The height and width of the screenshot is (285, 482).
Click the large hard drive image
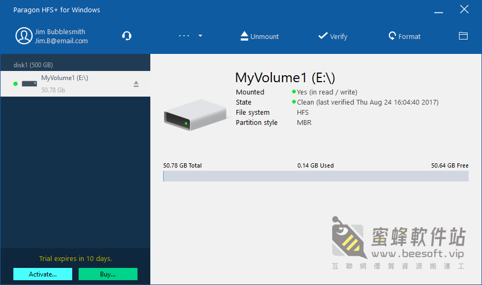[195, 115]
